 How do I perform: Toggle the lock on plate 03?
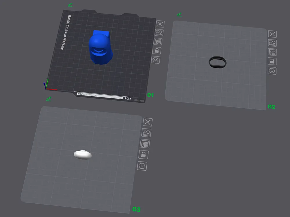(144, 155)
